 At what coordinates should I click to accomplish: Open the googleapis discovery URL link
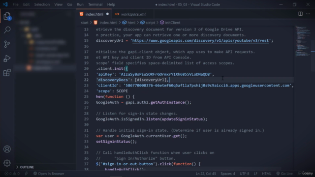[200, 40]
